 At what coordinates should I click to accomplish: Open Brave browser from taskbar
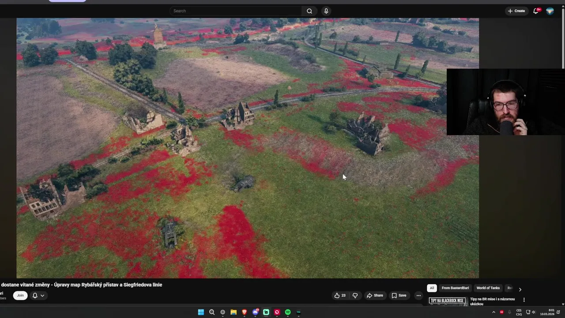coord(244,312)
